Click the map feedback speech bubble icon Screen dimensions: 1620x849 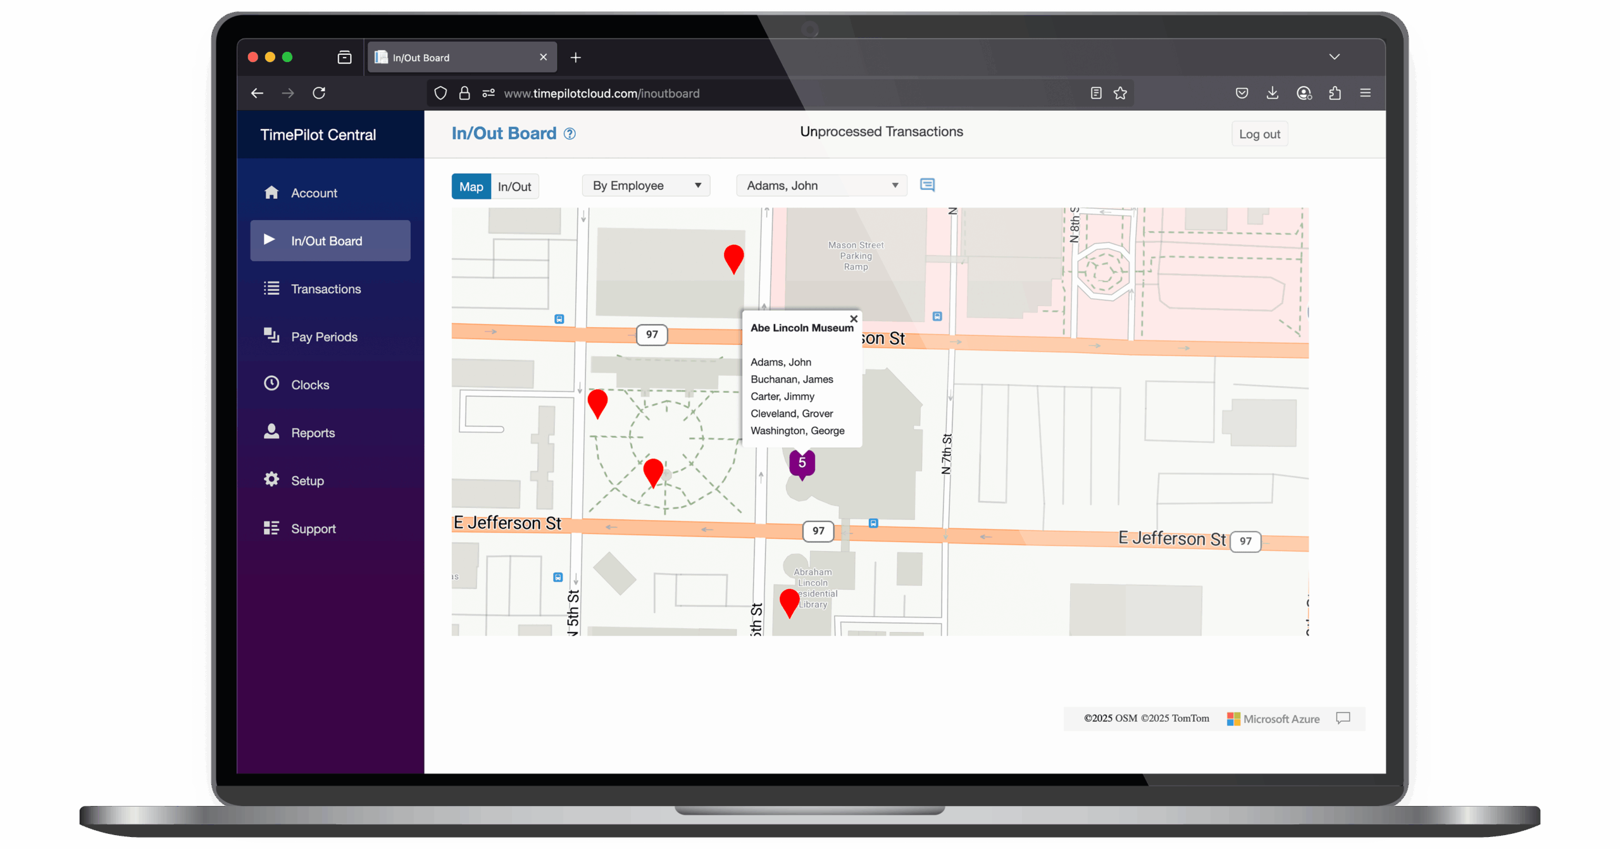click(x=1343, y=717)
